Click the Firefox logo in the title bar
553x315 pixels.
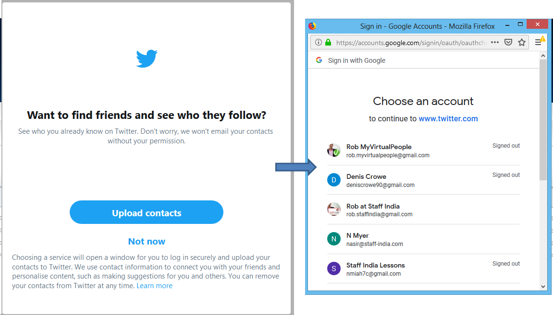pyautogui.click(x=312, y=26)
